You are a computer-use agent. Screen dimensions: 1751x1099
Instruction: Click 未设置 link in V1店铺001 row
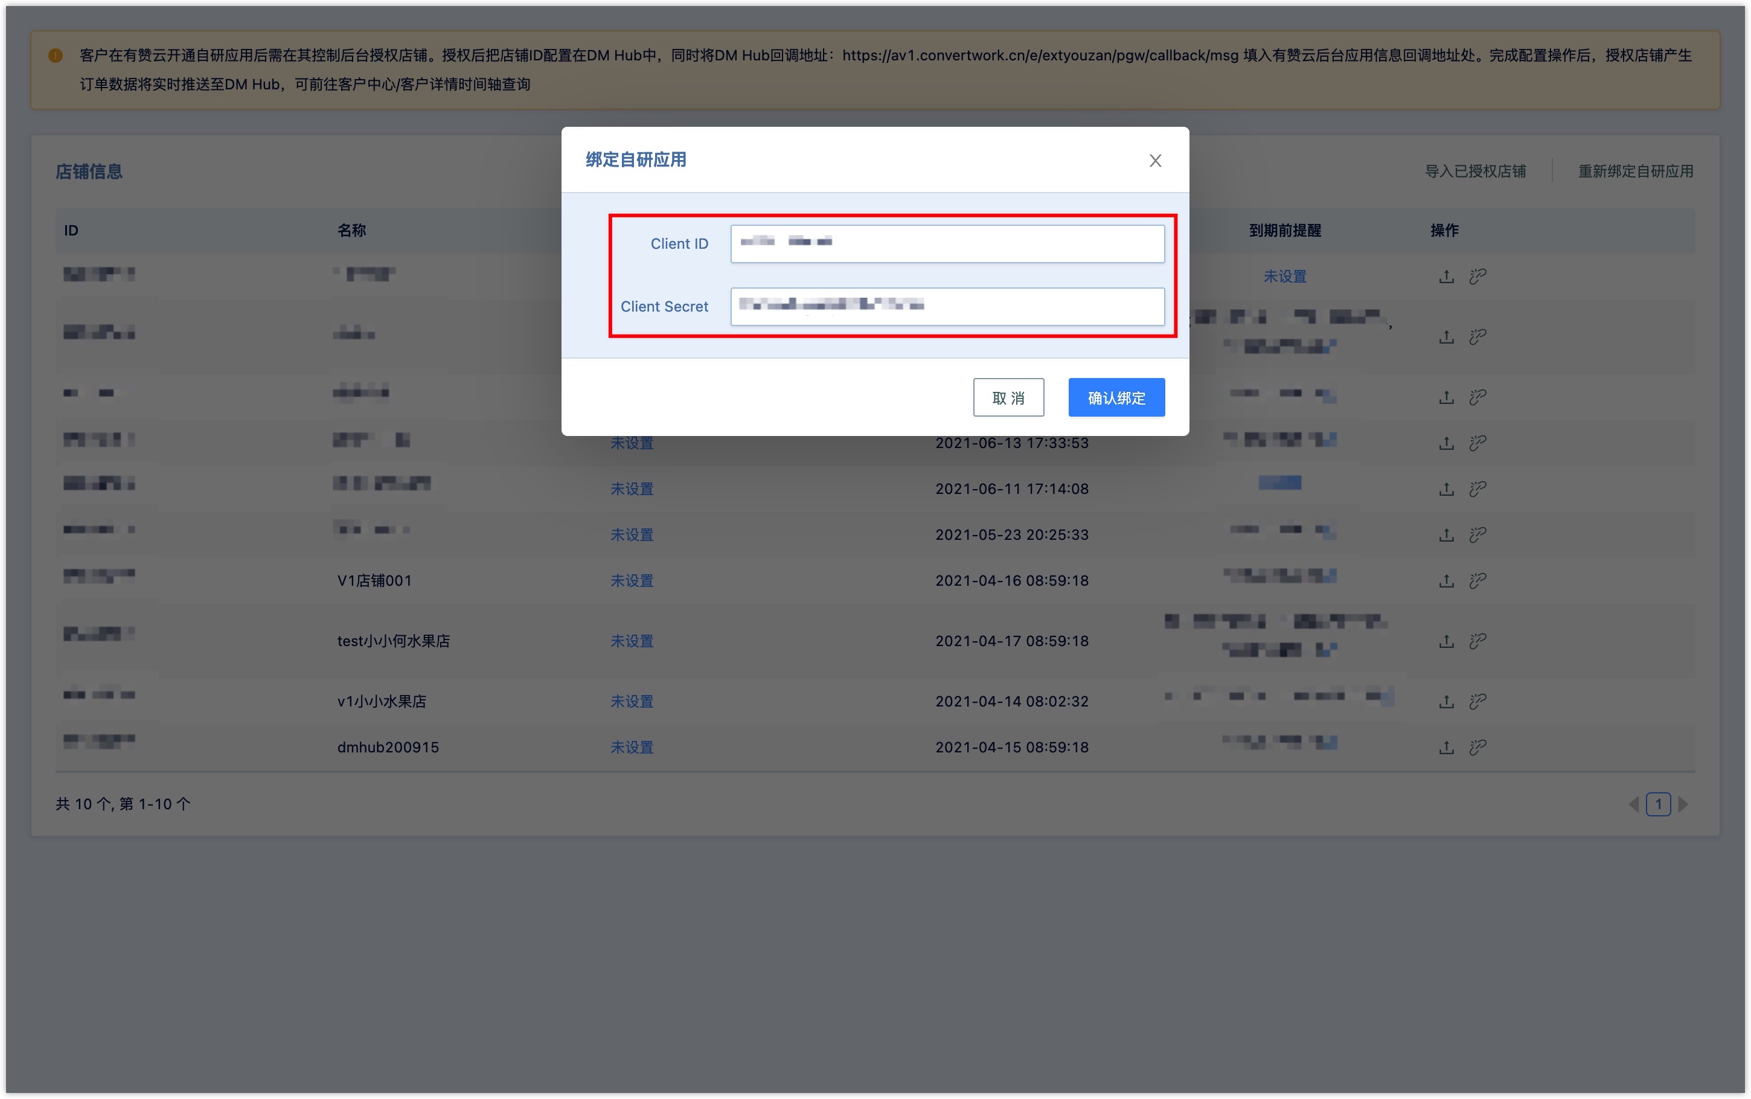pos(632,580)
